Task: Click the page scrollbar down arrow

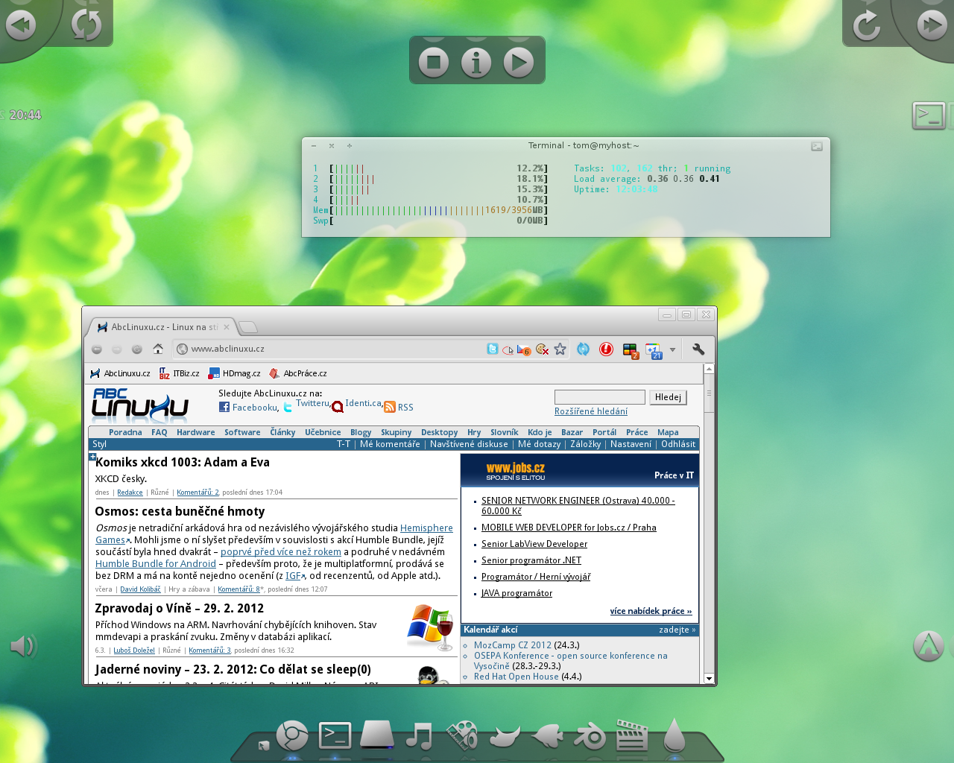Action: pyautogui.click(x=709, y=679)
